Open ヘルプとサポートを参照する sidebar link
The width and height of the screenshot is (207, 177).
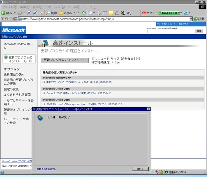pyautogui.click(x=19, y=102)
